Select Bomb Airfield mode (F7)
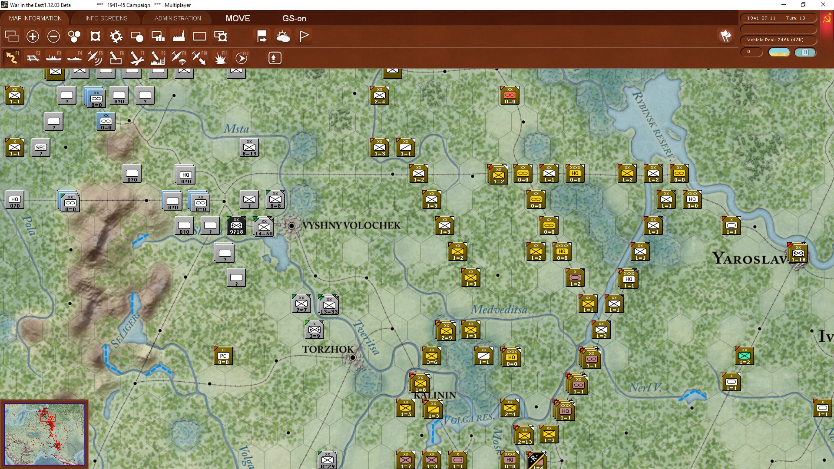 pyautogui.click(x=137, y=58)
